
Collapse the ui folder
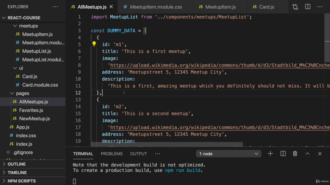coord(15,68)
